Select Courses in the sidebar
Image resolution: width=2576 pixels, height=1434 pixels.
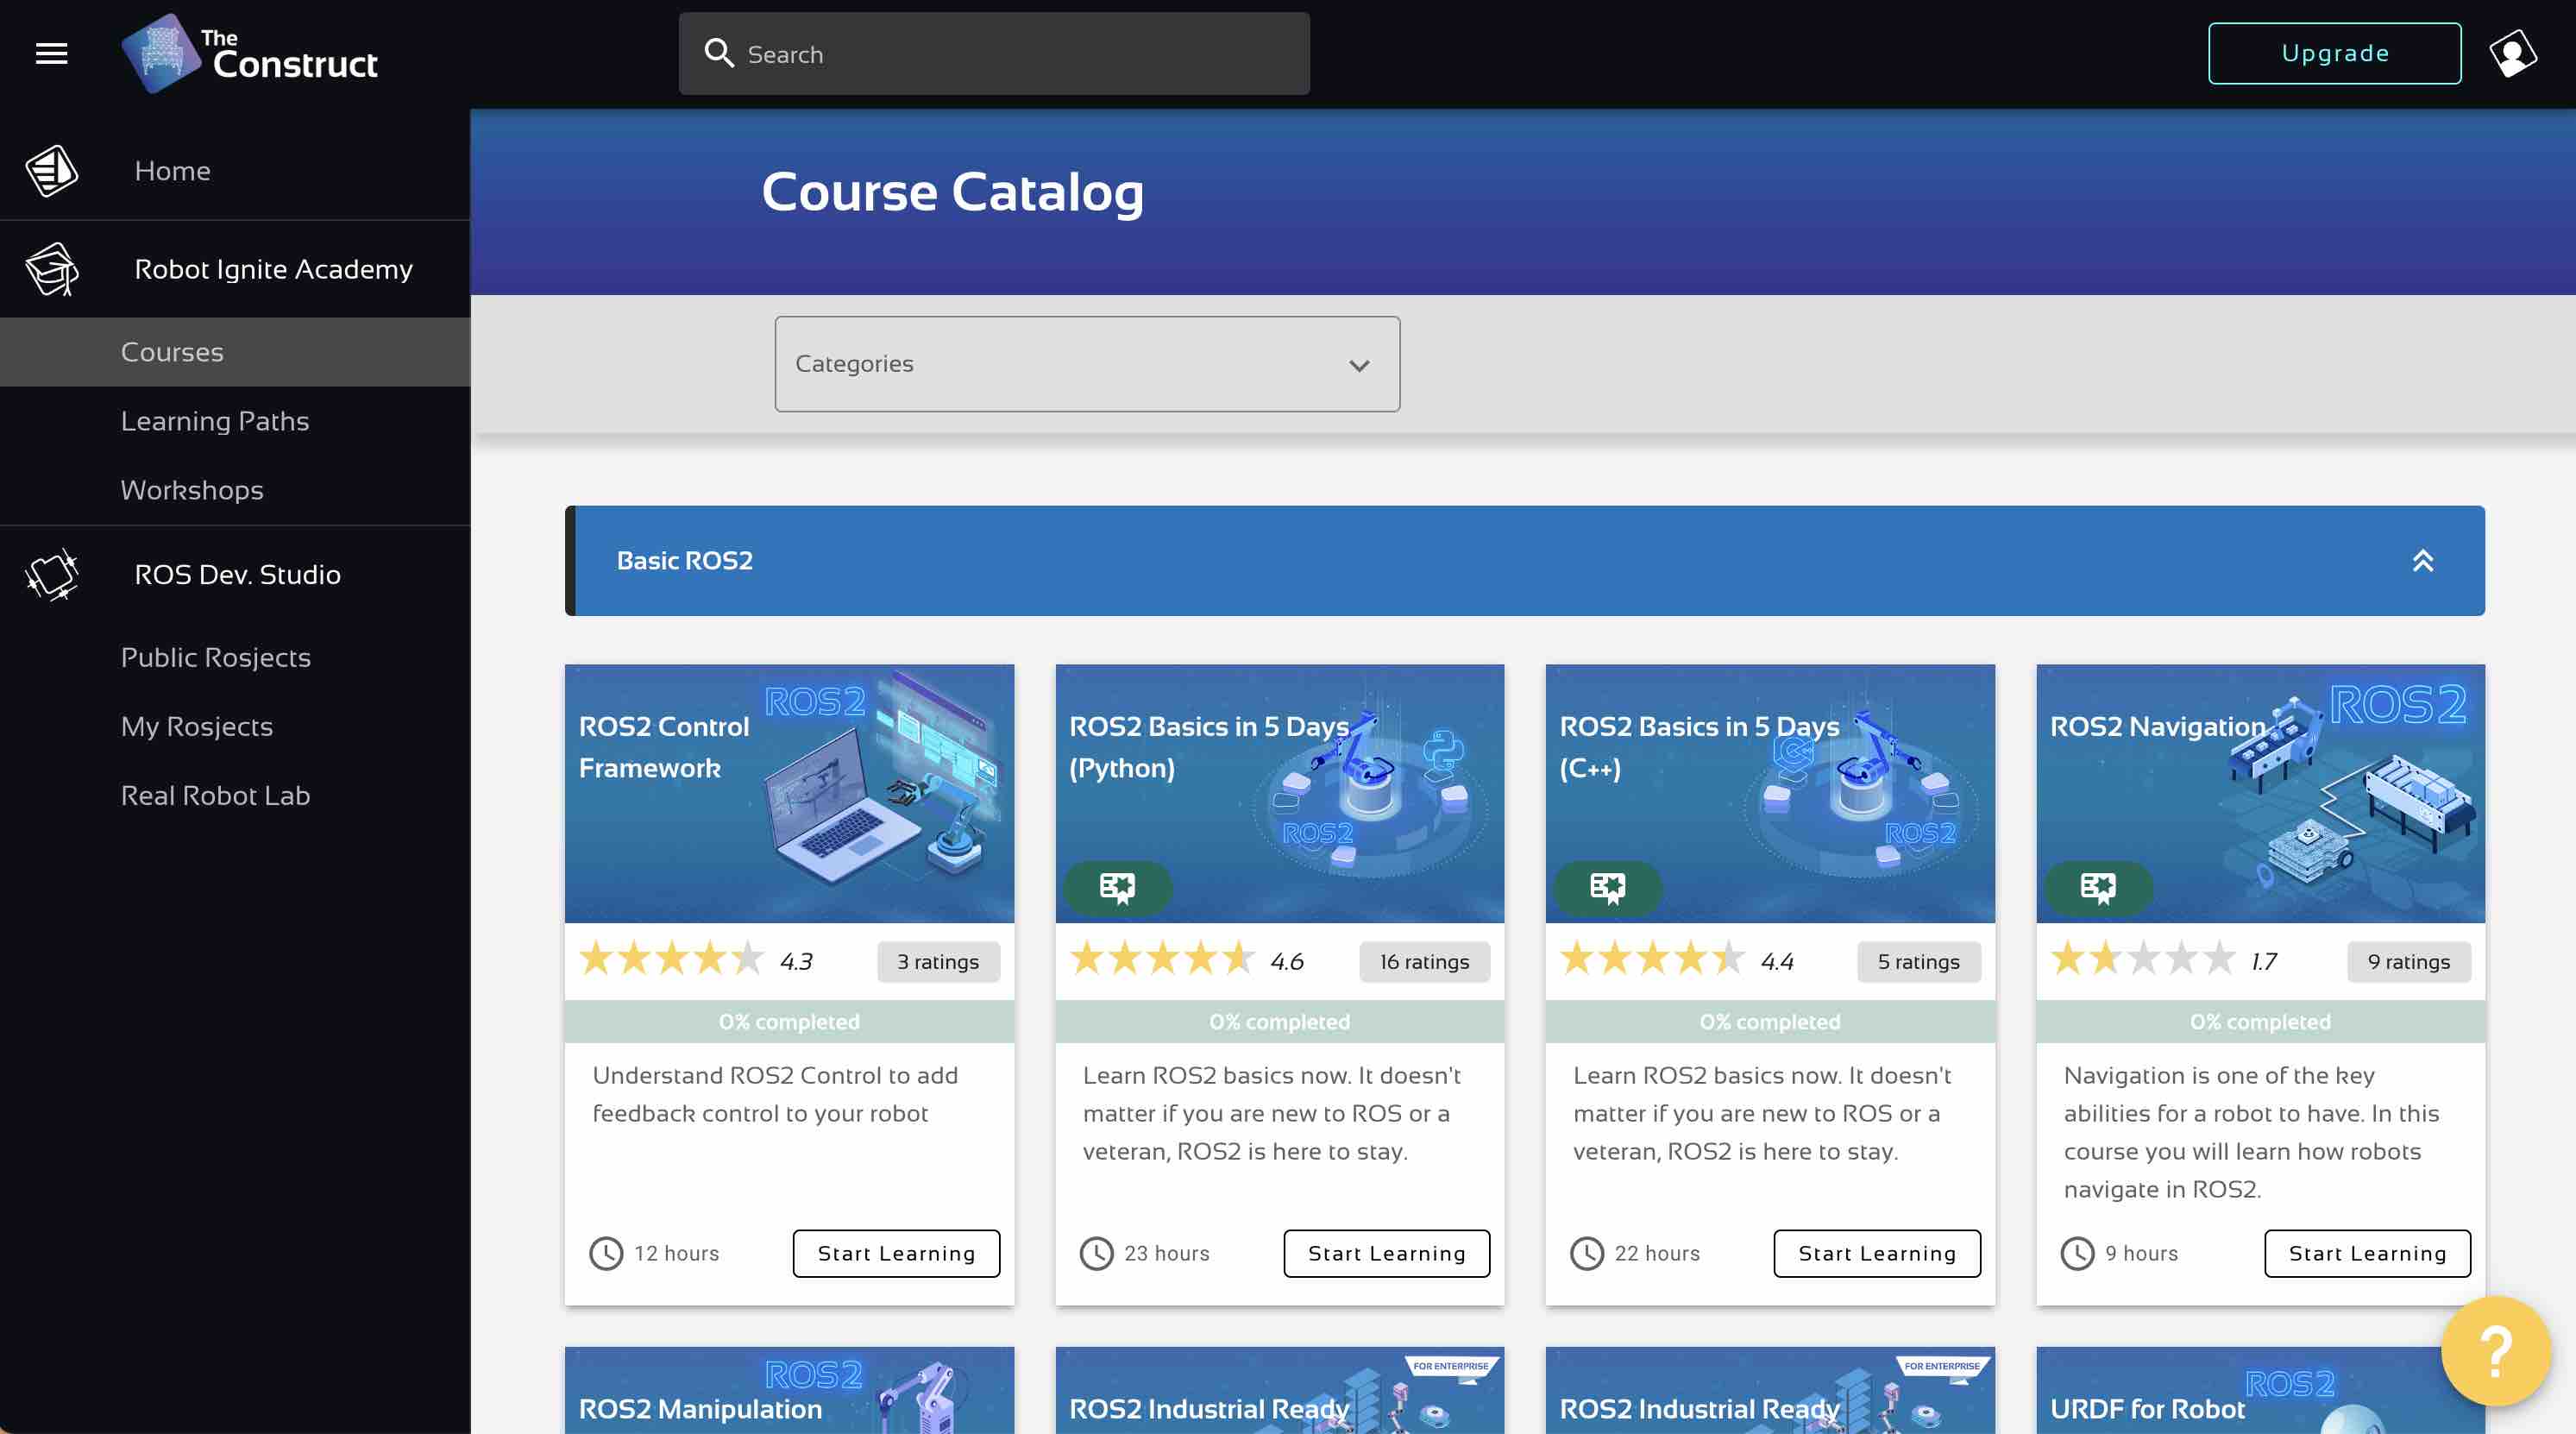coord(235,352)
